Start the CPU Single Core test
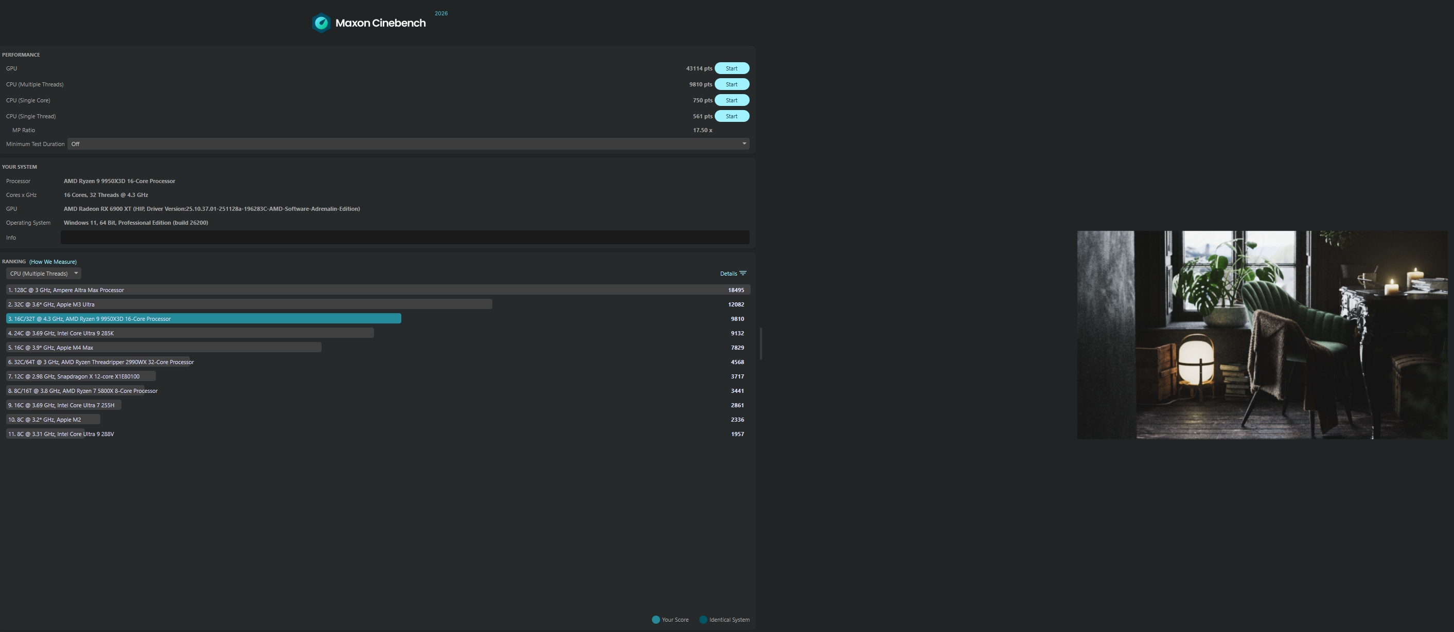 tap(732, 100)
